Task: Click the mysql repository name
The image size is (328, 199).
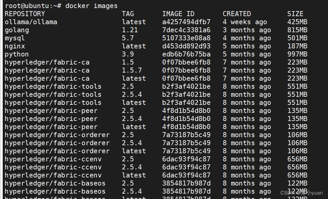Action: pos(15,38)
